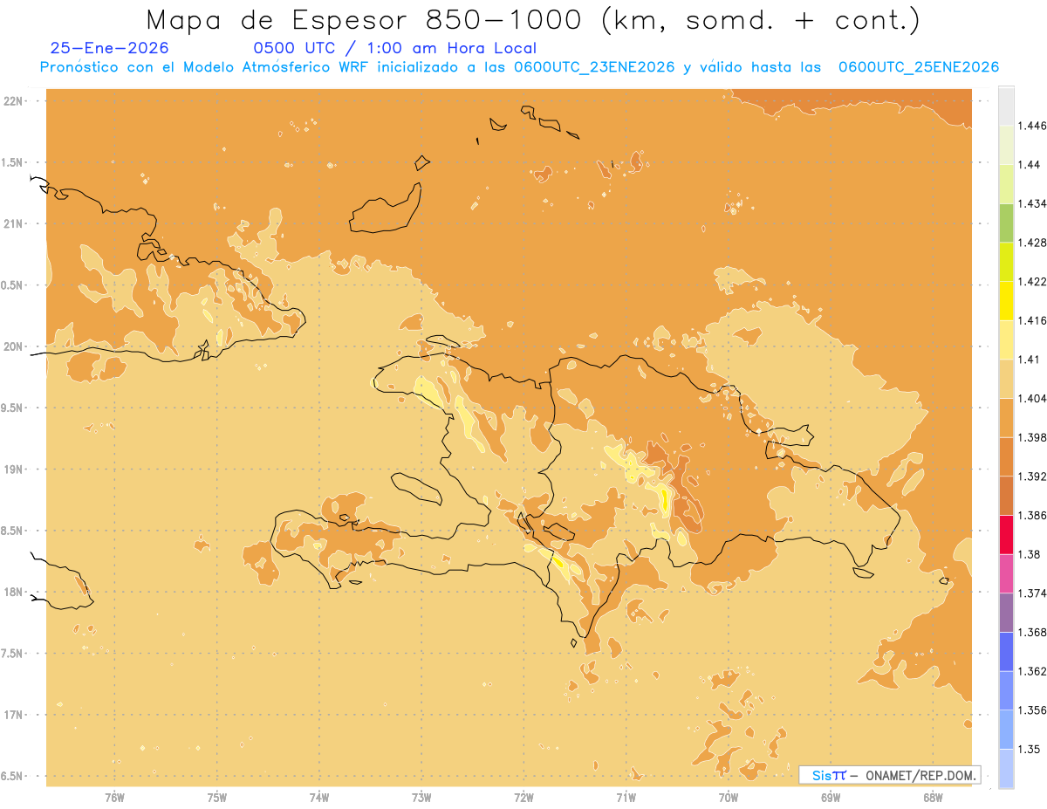The image size is (1047, 809).
Task: Click the 'Pronóstico con el Modelo Atmosférico WRF' line
Action: 519,67
